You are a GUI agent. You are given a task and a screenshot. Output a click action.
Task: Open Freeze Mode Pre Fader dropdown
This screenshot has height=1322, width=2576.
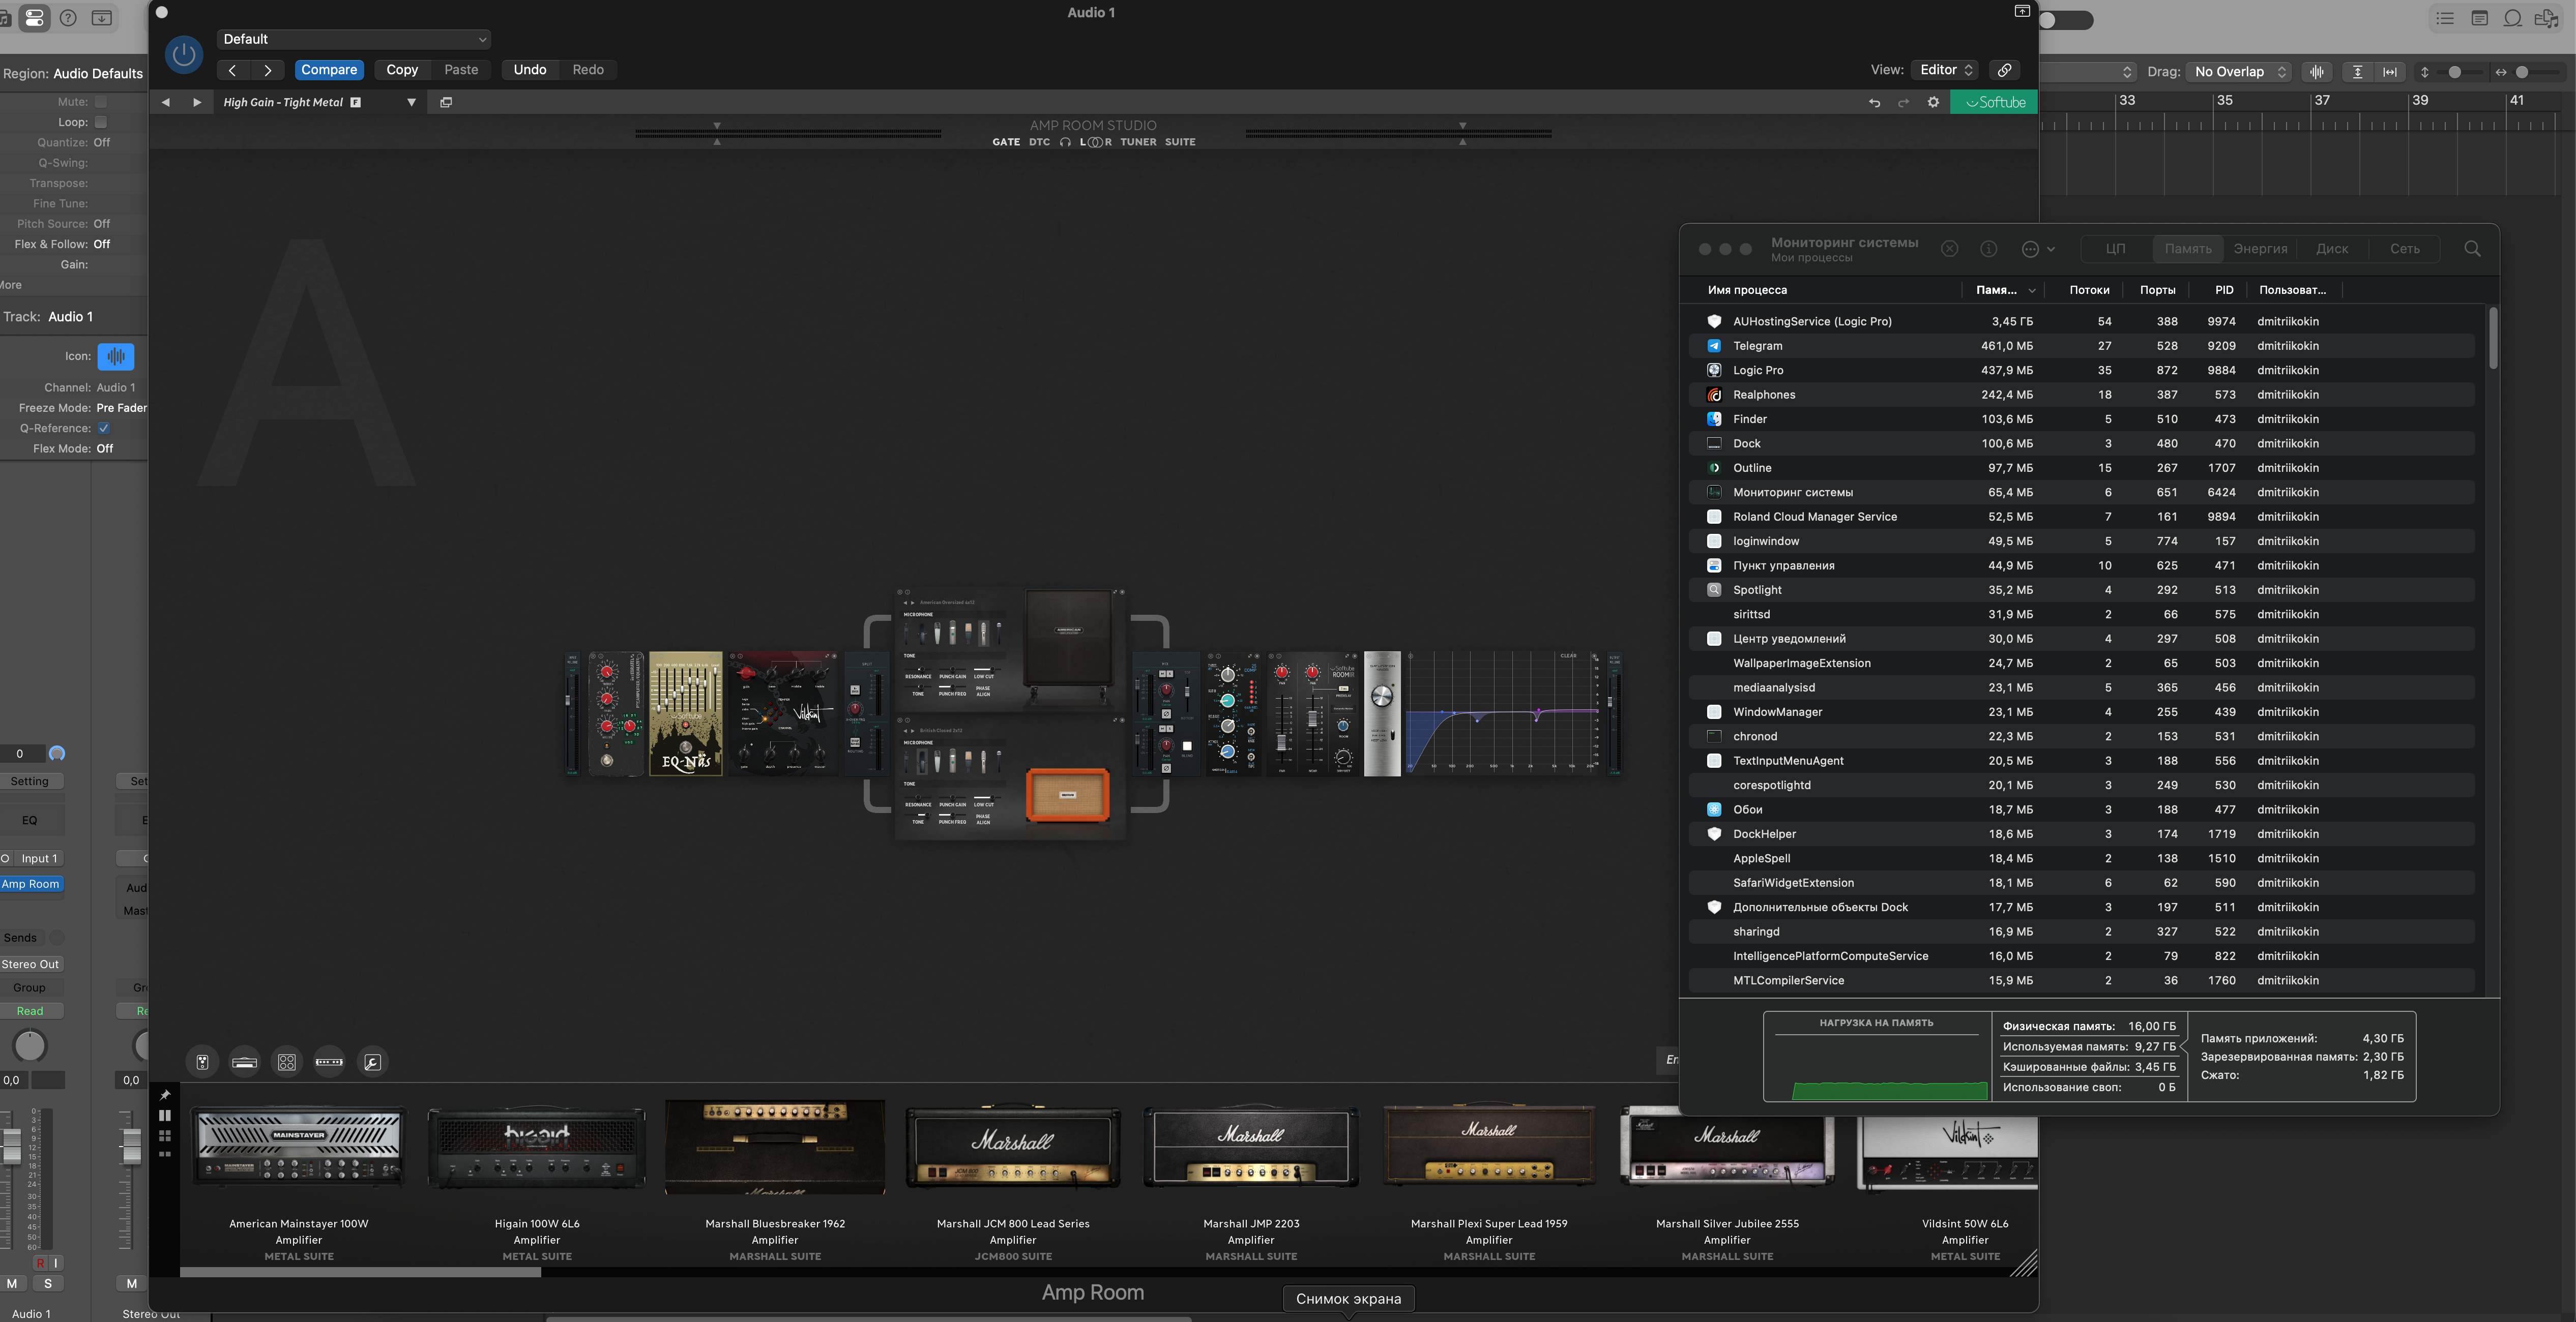(121, 408)
